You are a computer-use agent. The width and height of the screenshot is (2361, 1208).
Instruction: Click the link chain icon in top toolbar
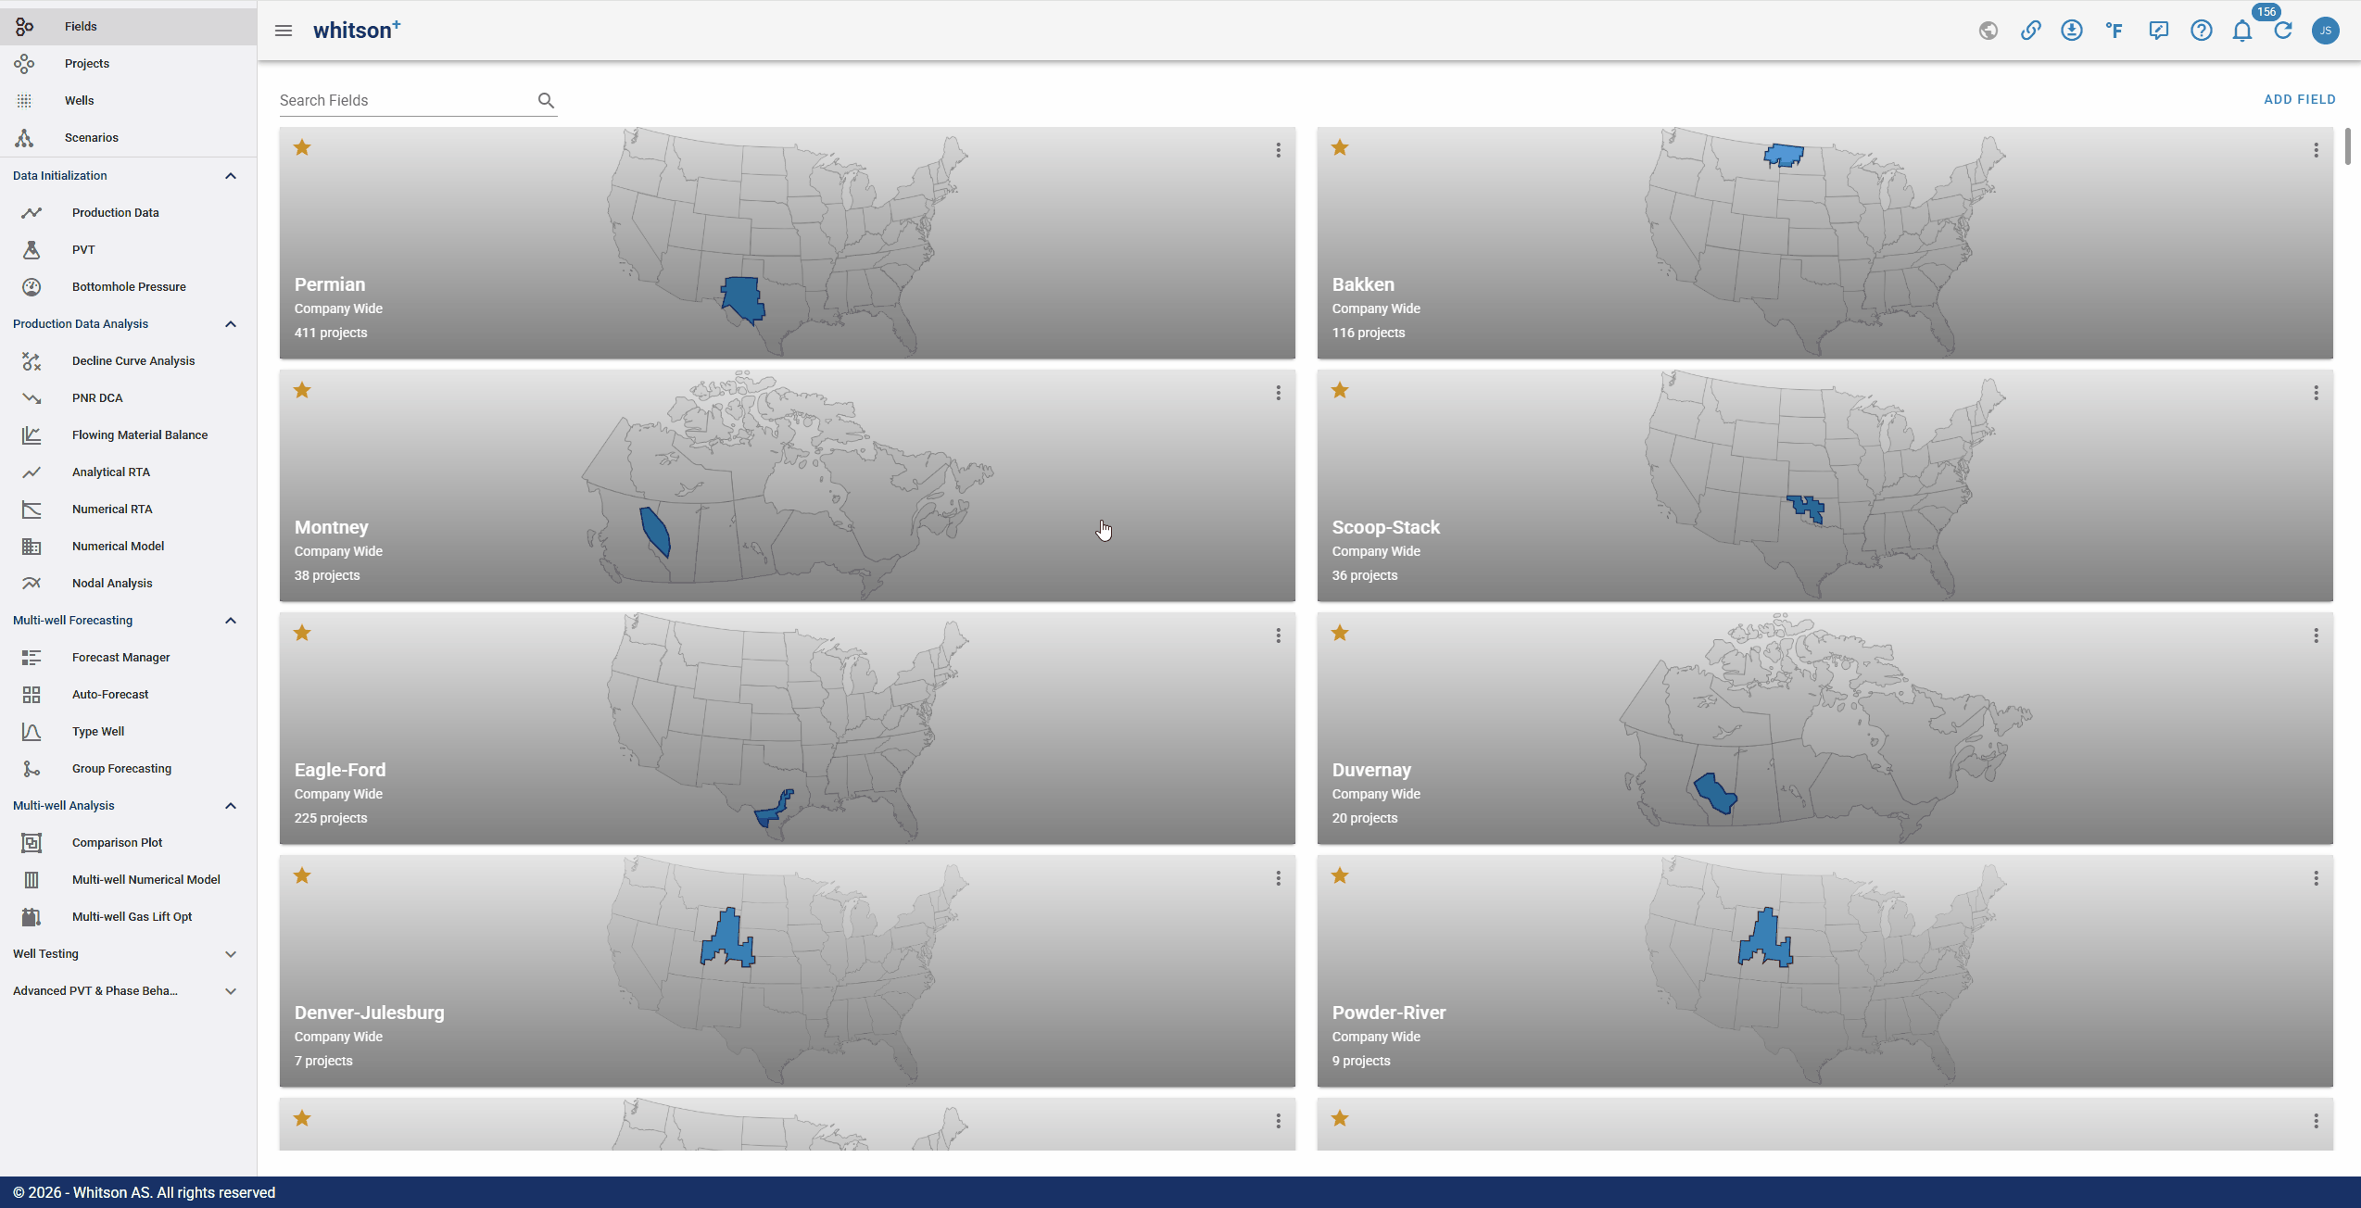point(2030,31)
